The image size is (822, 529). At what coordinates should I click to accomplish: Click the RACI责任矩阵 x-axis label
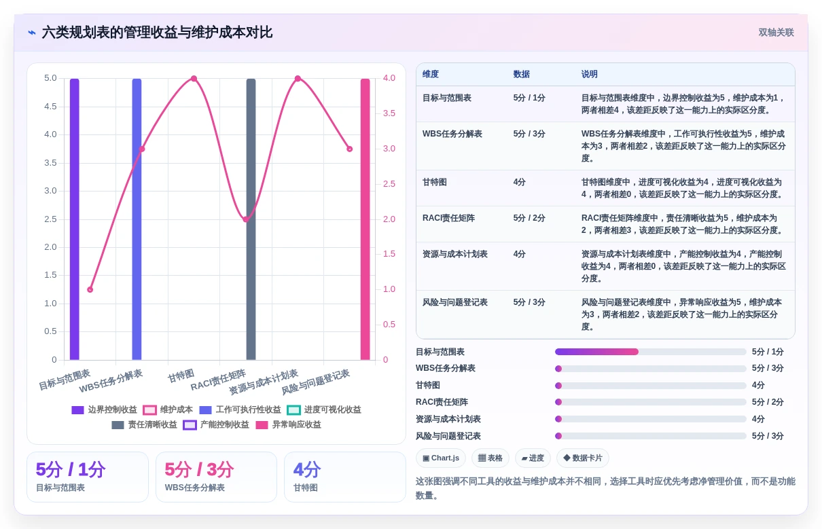218,380
